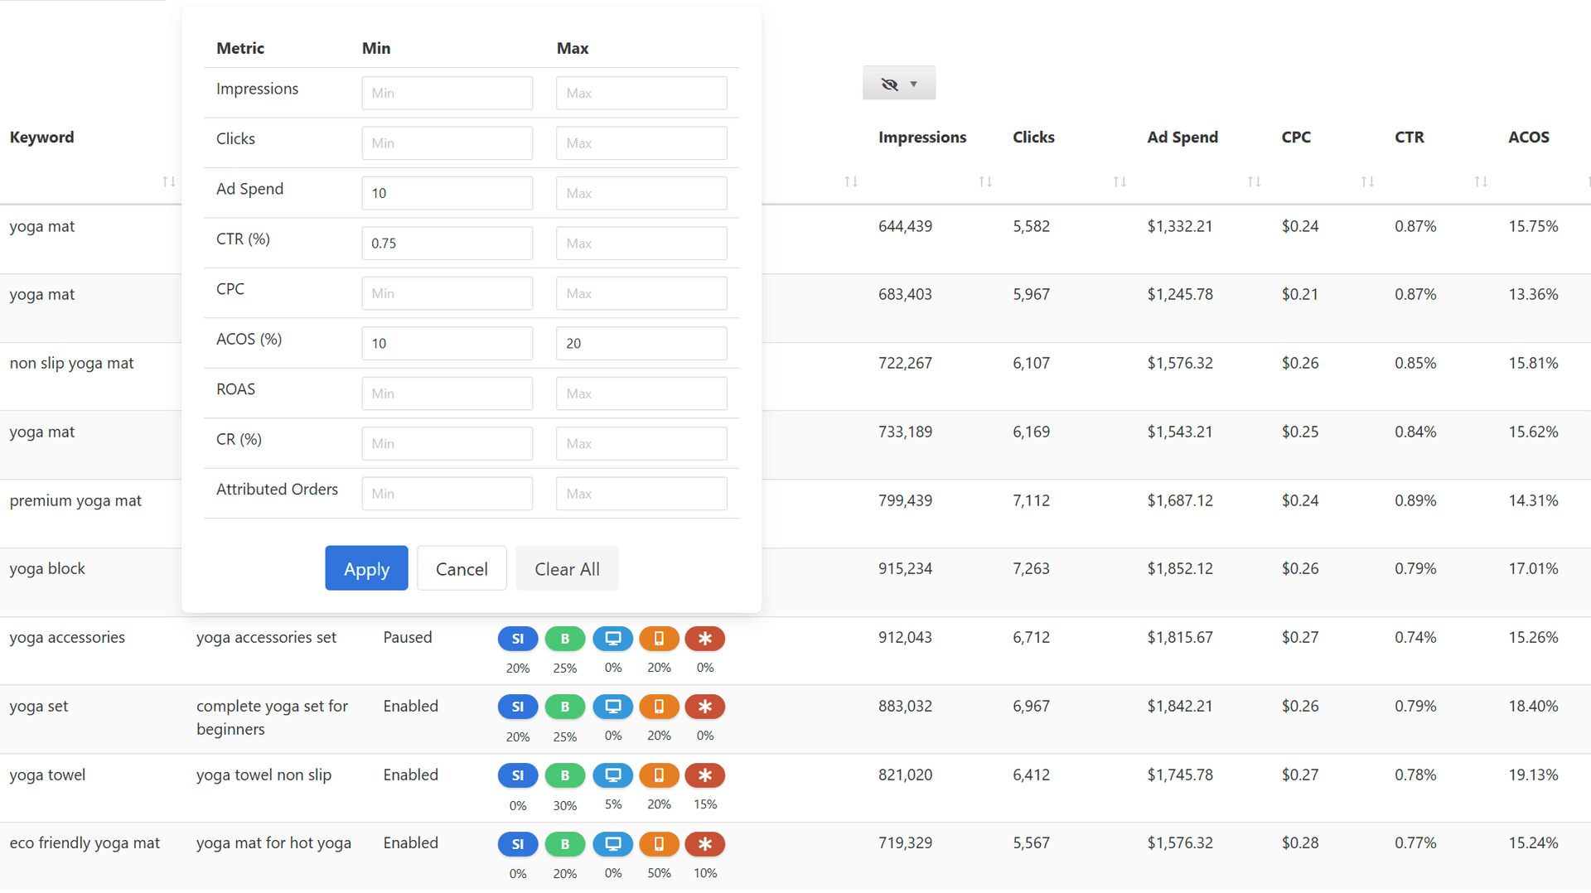Click the blue SI badge on yoga accessories row

(517, 639)
